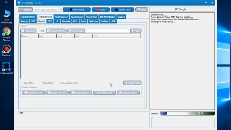This screenshot has width=231, height=130.
Task: Click the Read Info button
Action: point(28,31)
